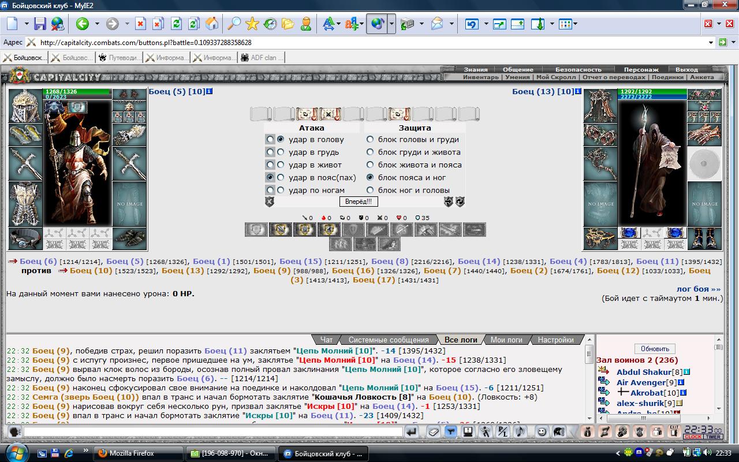Image resolution: width=739 pixels, height=462 pixels.
Task: Switch to the 'ADF clan ...' browser tab
Action: (x=261, y=58)
